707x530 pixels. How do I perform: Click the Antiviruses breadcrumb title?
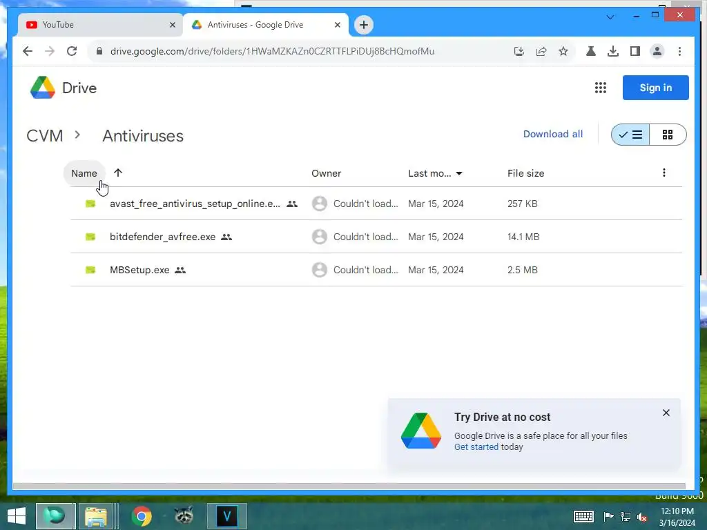point(143,136)
